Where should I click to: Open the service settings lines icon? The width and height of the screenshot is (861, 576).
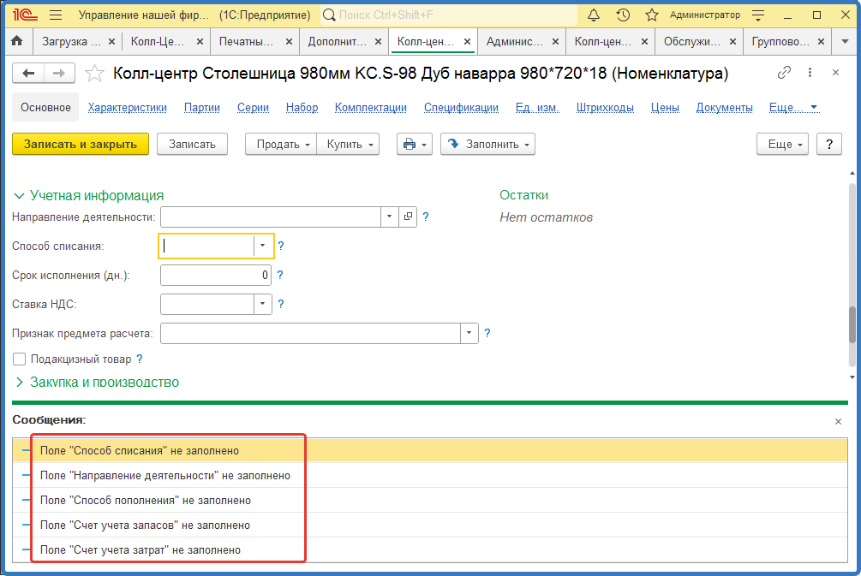[758, 15]
